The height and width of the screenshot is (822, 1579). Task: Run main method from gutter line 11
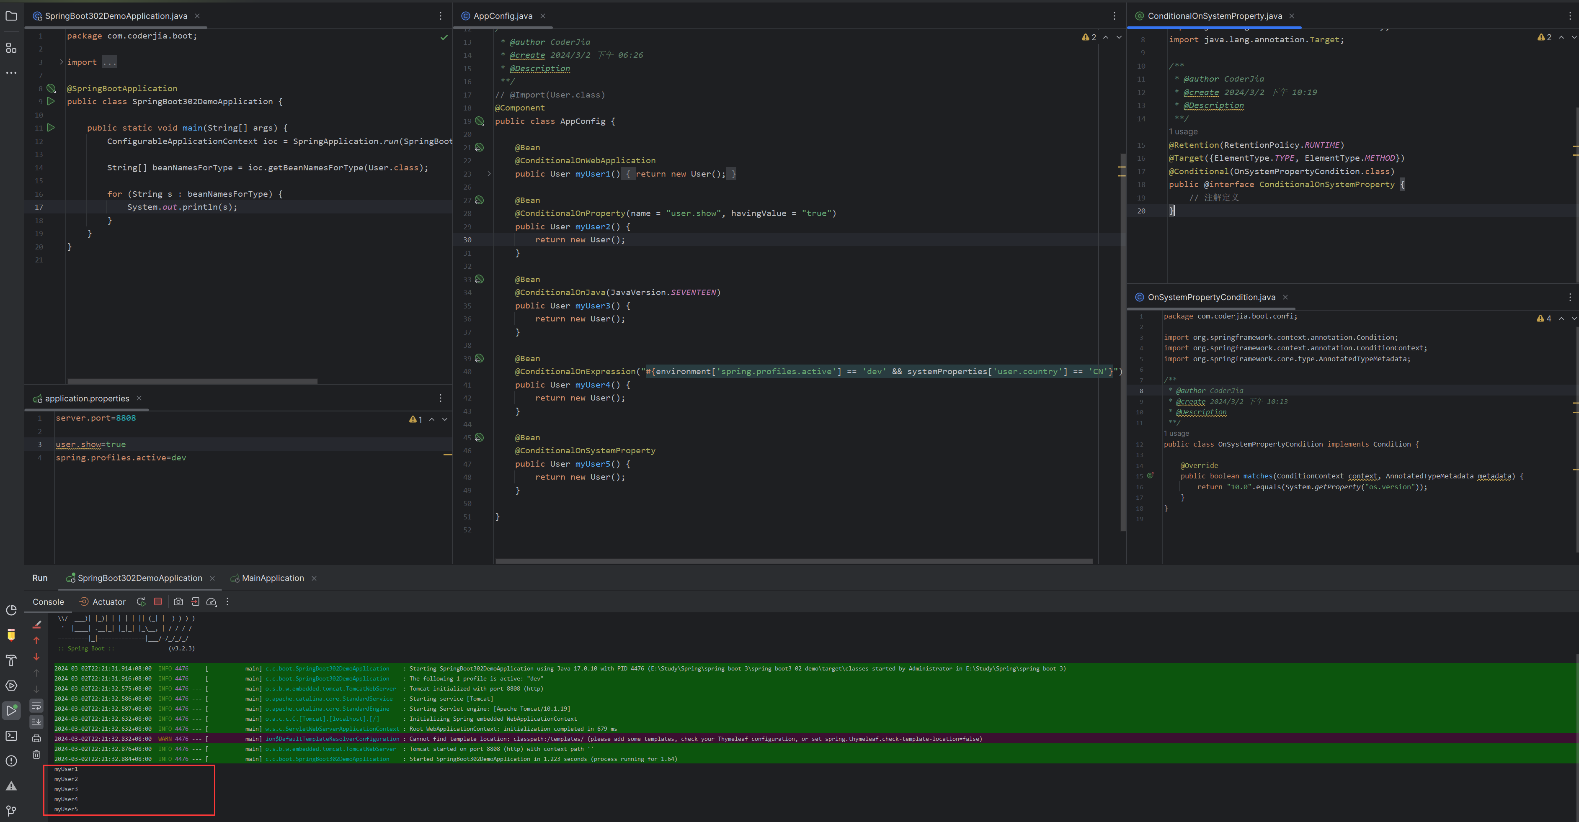click(52, 127)
